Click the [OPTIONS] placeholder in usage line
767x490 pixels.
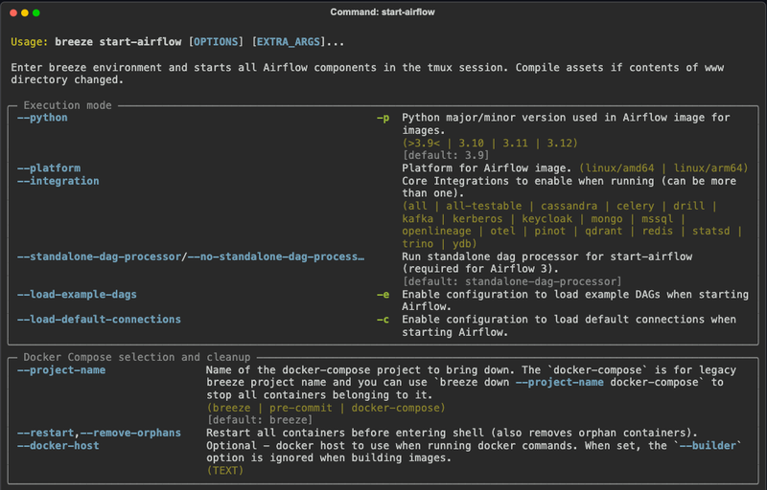point(216,42)
